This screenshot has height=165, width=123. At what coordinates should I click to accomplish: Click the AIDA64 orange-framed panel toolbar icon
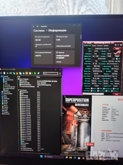coord(27,73)
